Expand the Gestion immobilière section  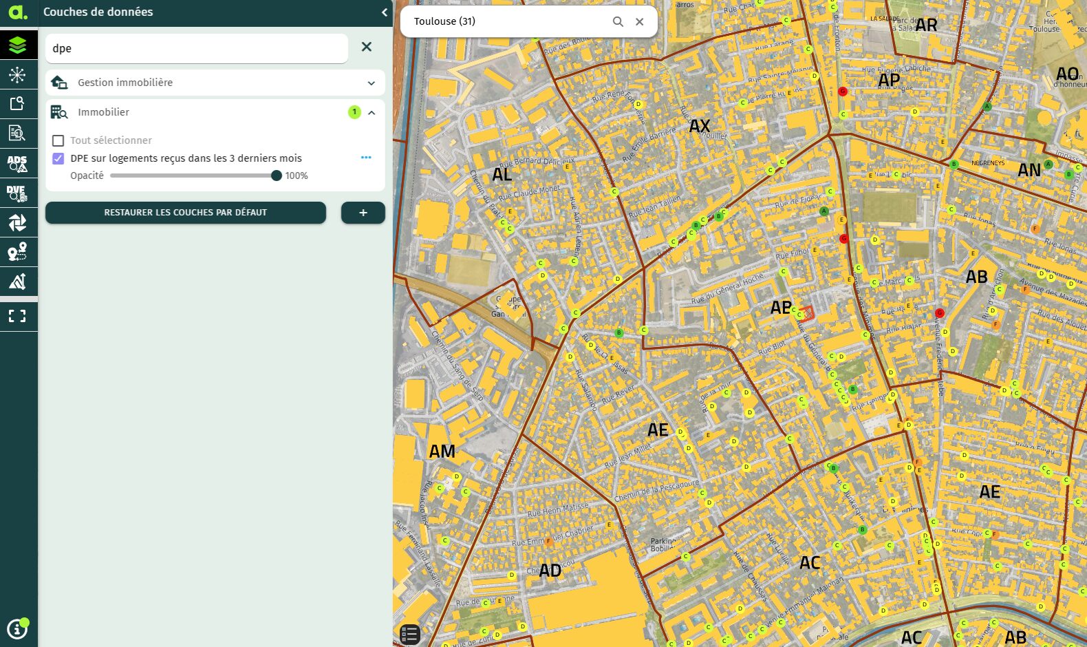coord(372,83)
